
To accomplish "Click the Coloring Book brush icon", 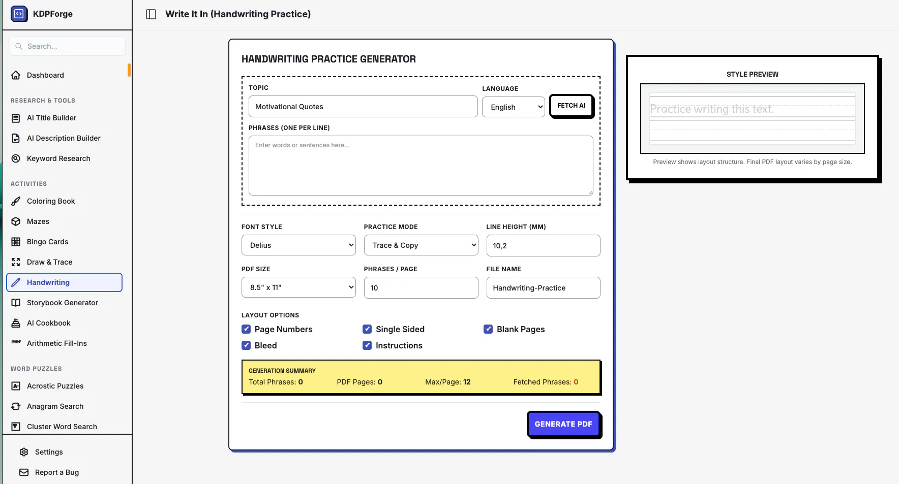I will pyautogui.click(x=16, y=201).
